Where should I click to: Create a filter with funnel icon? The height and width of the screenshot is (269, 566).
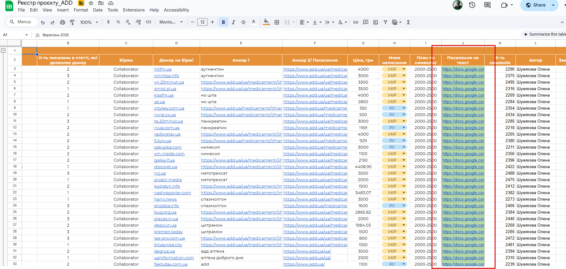point(385,22)
